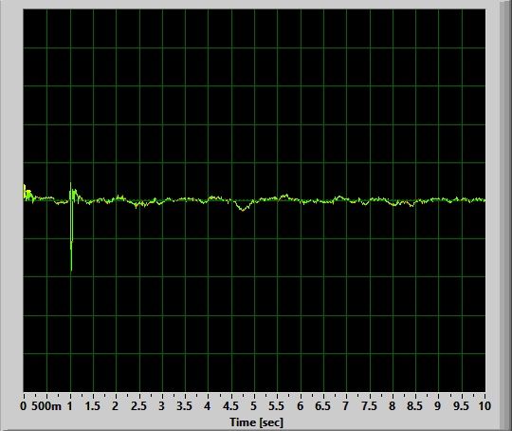This screenshot has height=431, width=512.
Task: Click the 7.5 time axis label
Action: [x=369, y=406]
